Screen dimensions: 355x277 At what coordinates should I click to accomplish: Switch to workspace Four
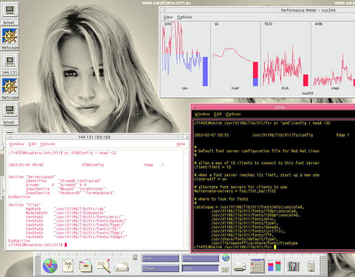click(x=200, y=269)
